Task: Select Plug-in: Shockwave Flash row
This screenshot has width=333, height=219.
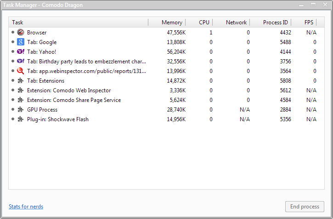Action: (166, 119)
